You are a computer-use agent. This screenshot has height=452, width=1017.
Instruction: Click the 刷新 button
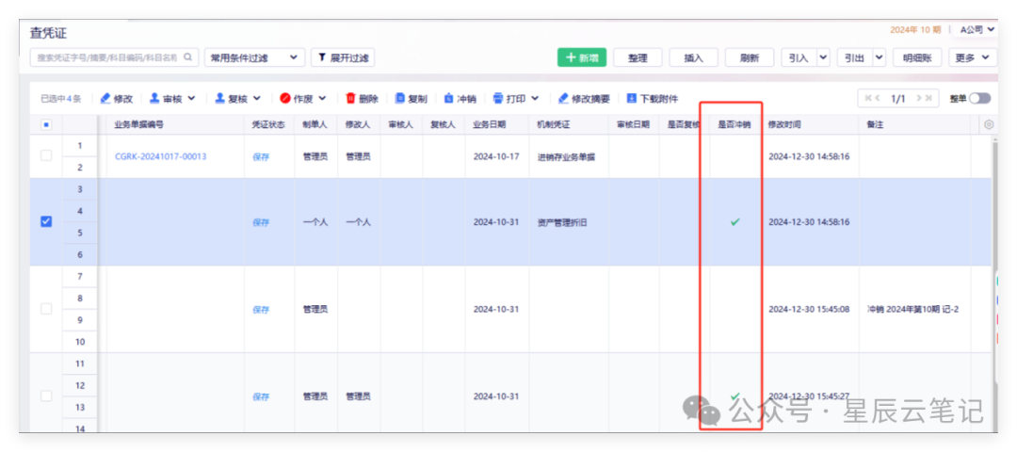point(750,57)
